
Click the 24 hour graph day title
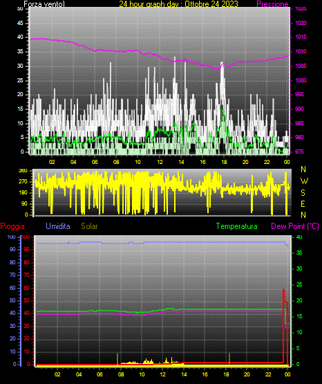point(178,4)
